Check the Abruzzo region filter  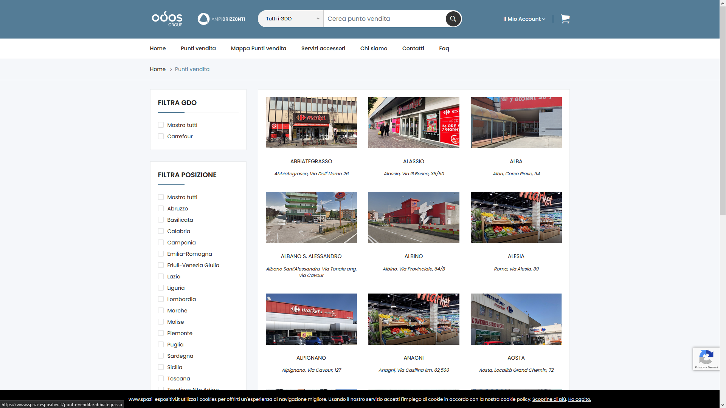coord(161,209)
